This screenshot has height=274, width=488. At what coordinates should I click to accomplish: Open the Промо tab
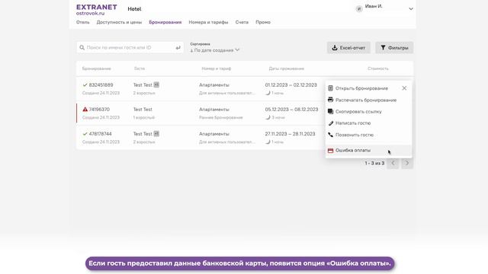(x=263, y=22)
